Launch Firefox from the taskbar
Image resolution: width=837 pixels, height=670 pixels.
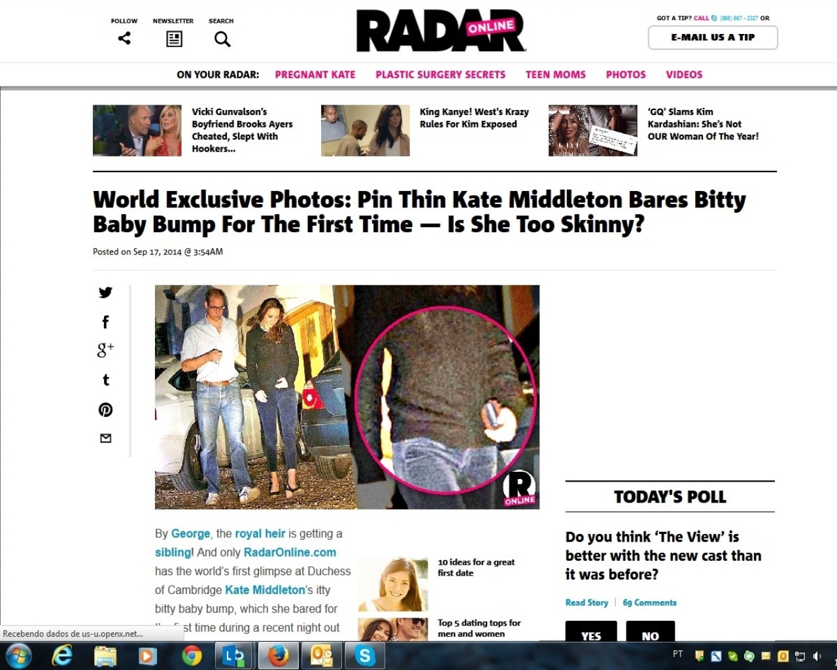pyautogui.click(x=279, y=656)
